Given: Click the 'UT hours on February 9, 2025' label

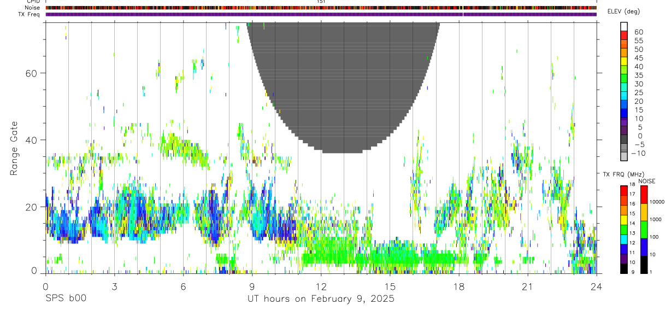Looking at the screenshot, I should pos(321,299).
